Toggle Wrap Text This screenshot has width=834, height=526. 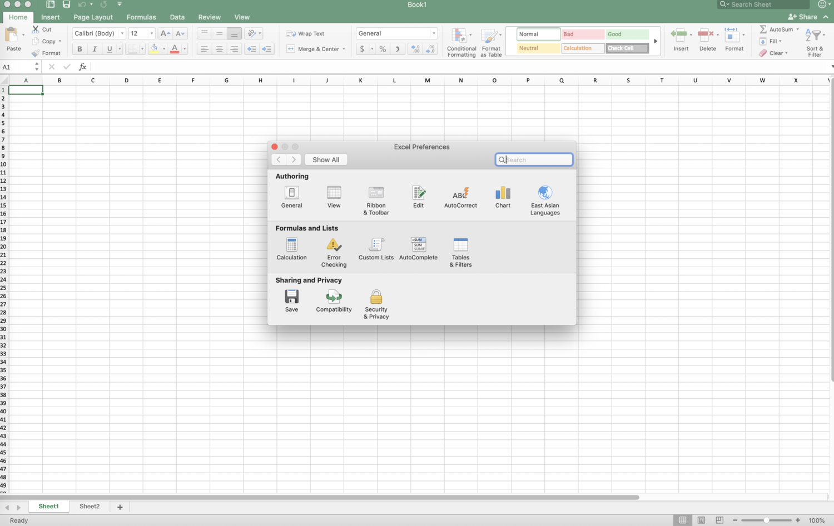point(305,33)
